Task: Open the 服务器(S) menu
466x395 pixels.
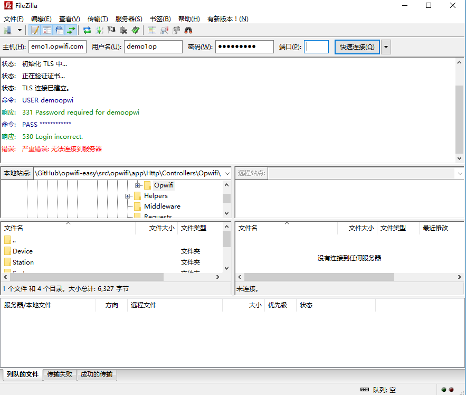Action: 129,19
